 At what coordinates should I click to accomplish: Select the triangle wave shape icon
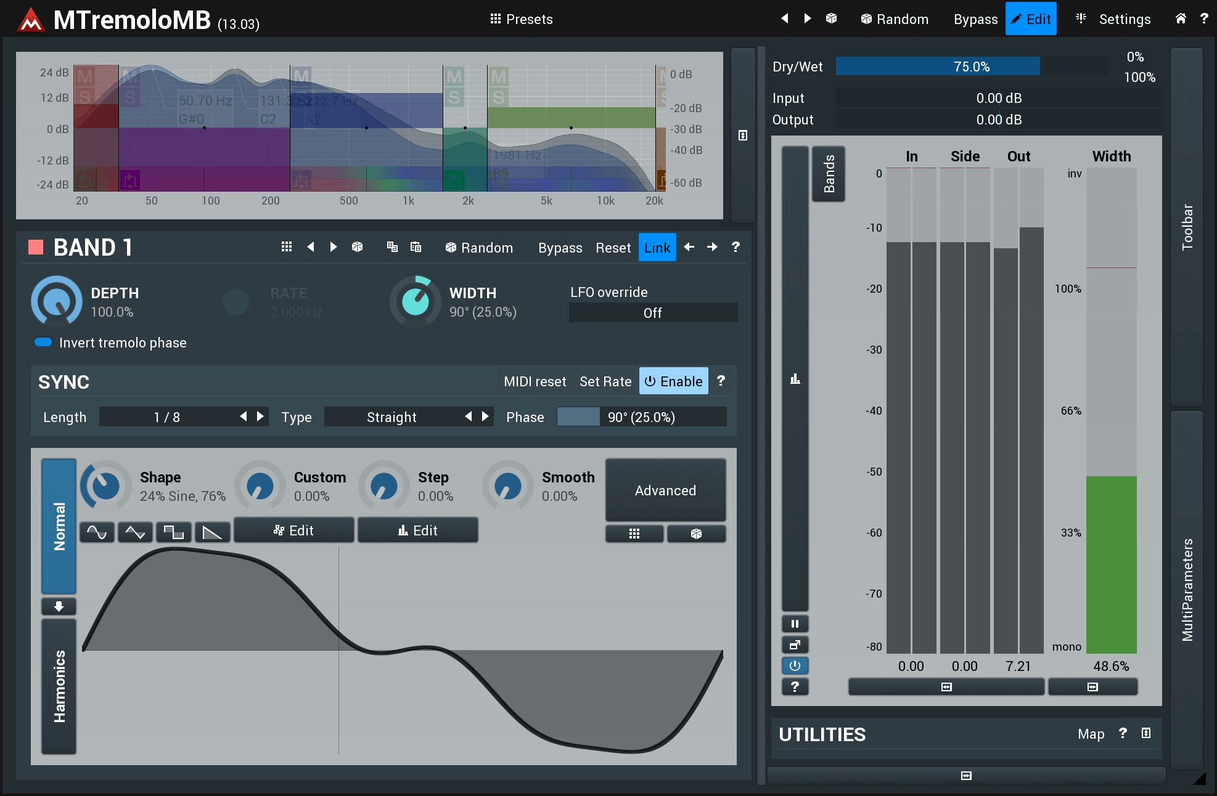click(x=135, y=532)
